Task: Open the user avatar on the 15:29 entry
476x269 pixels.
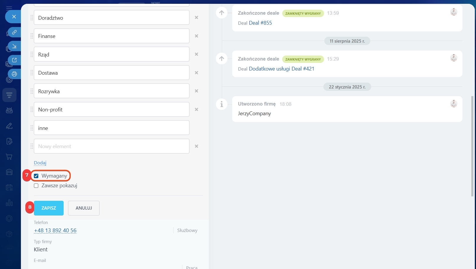Action: (x=454, y=58)
